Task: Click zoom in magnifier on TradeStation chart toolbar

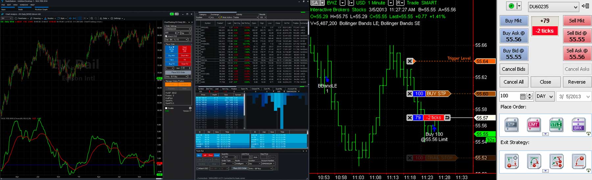Action: 92,18
